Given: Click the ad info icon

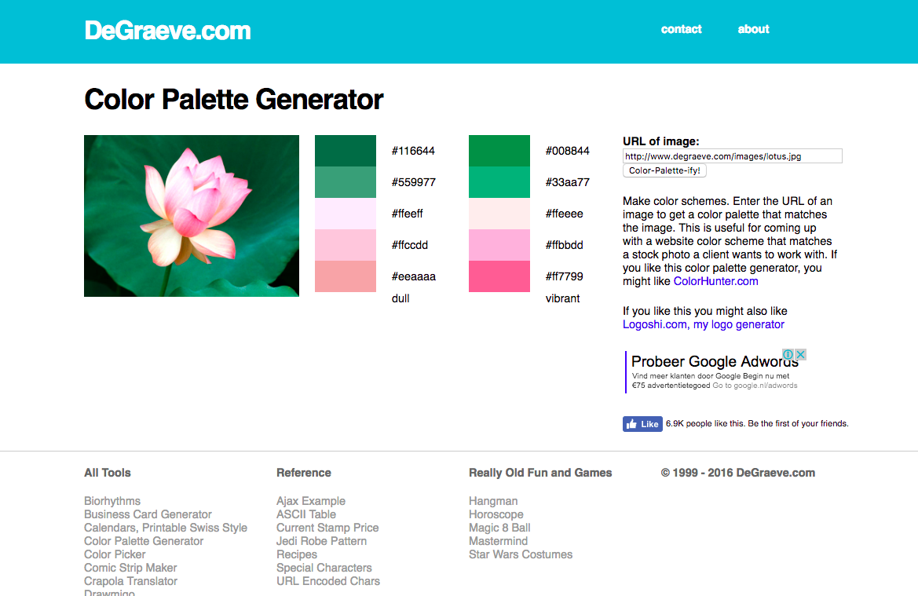Looking at the screenshot, I should pos(788,355).
